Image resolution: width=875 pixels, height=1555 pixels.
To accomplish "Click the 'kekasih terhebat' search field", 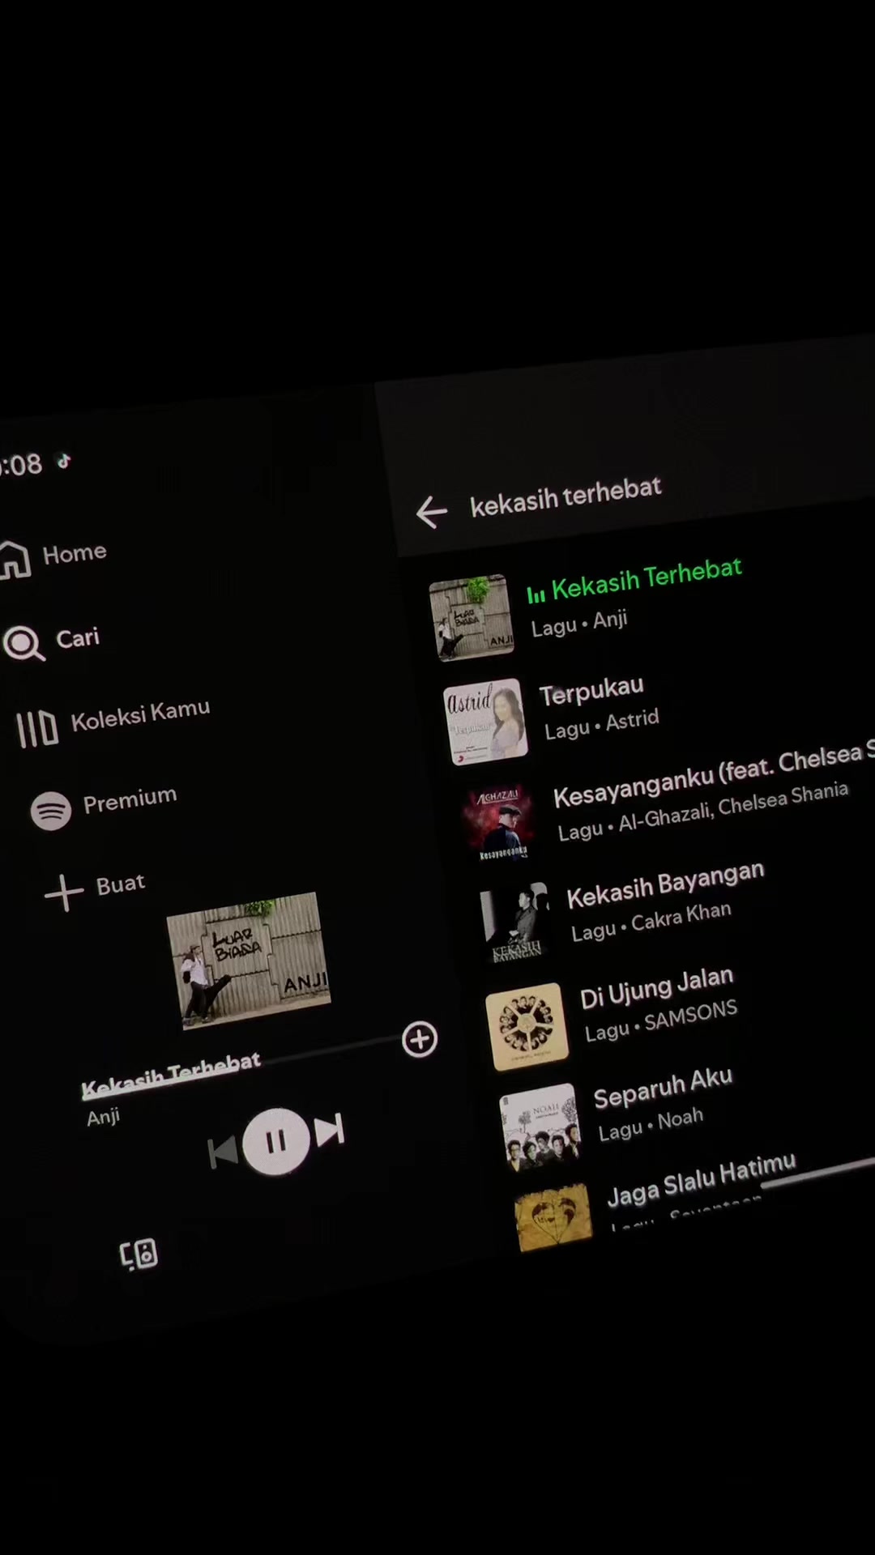I will (566, 496).
